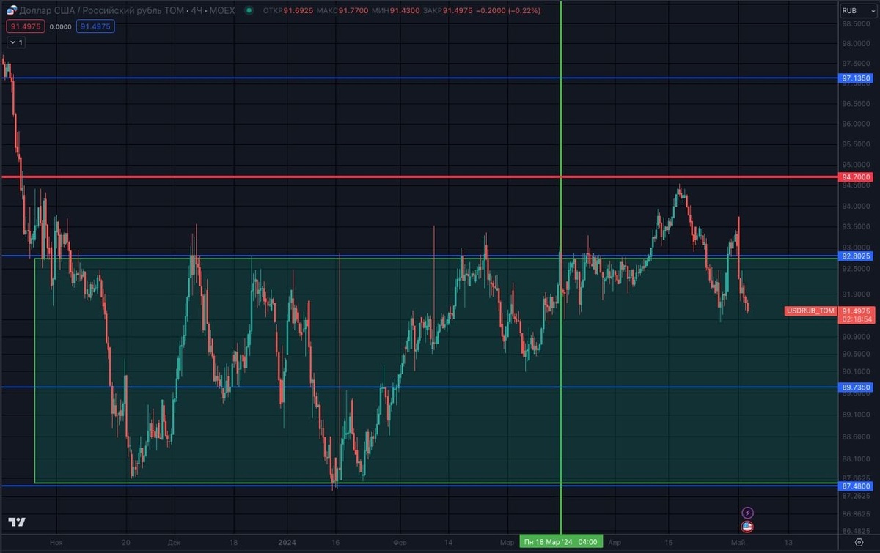Collapse the indicators legend with the chevron

point(15,42)
